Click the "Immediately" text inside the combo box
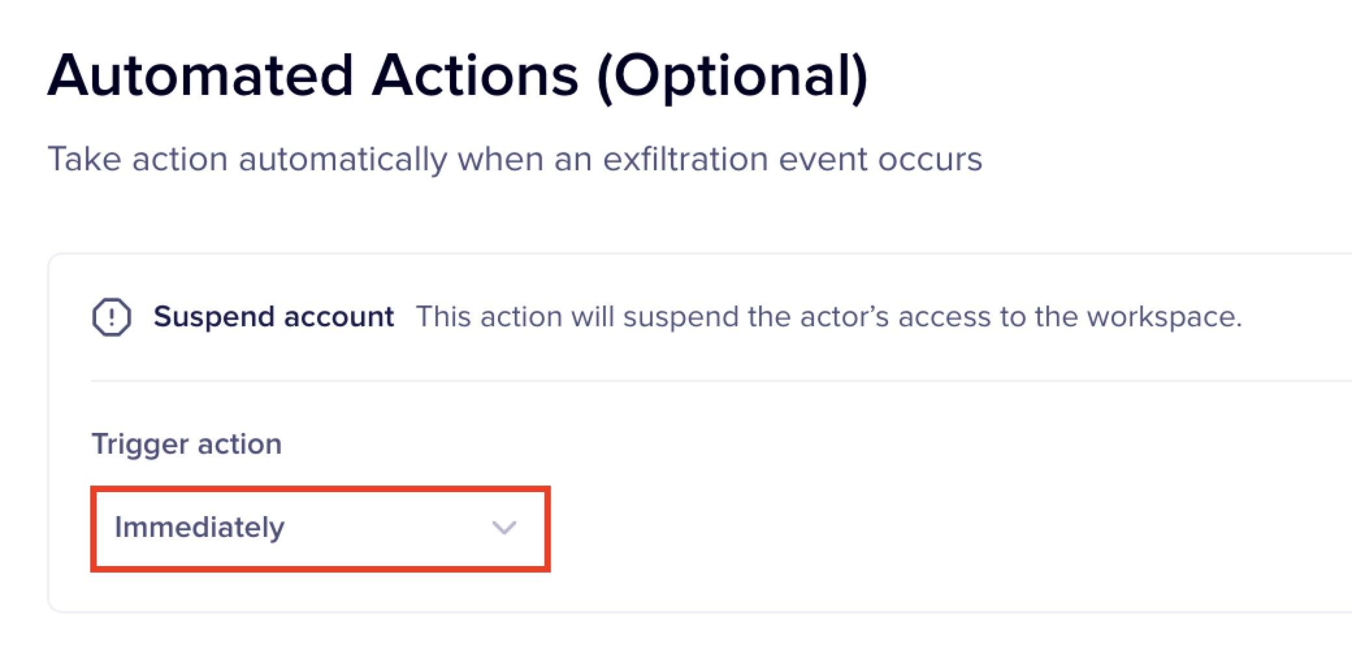 (200, 527)
